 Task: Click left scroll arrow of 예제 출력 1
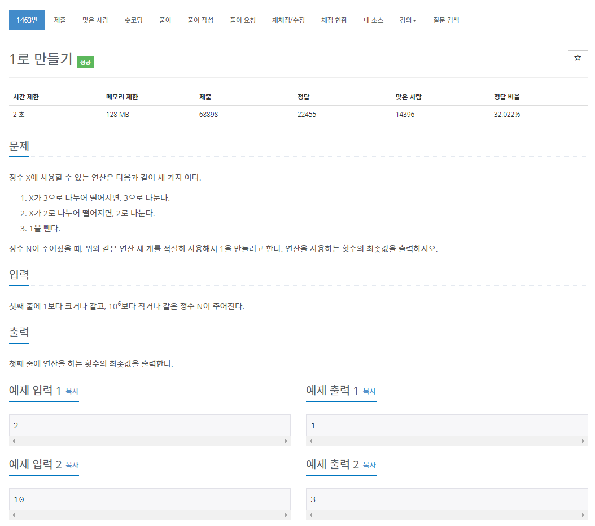(311, 441)
